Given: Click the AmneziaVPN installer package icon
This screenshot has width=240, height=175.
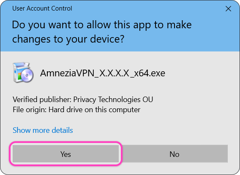Looking at the screenshot, I should pos(23,73).
